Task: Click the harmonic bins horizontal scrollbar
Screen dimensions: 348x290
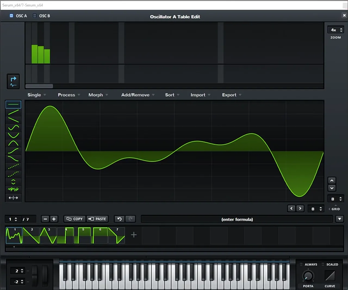Action: pyautogui.click(x=39, y=86)
